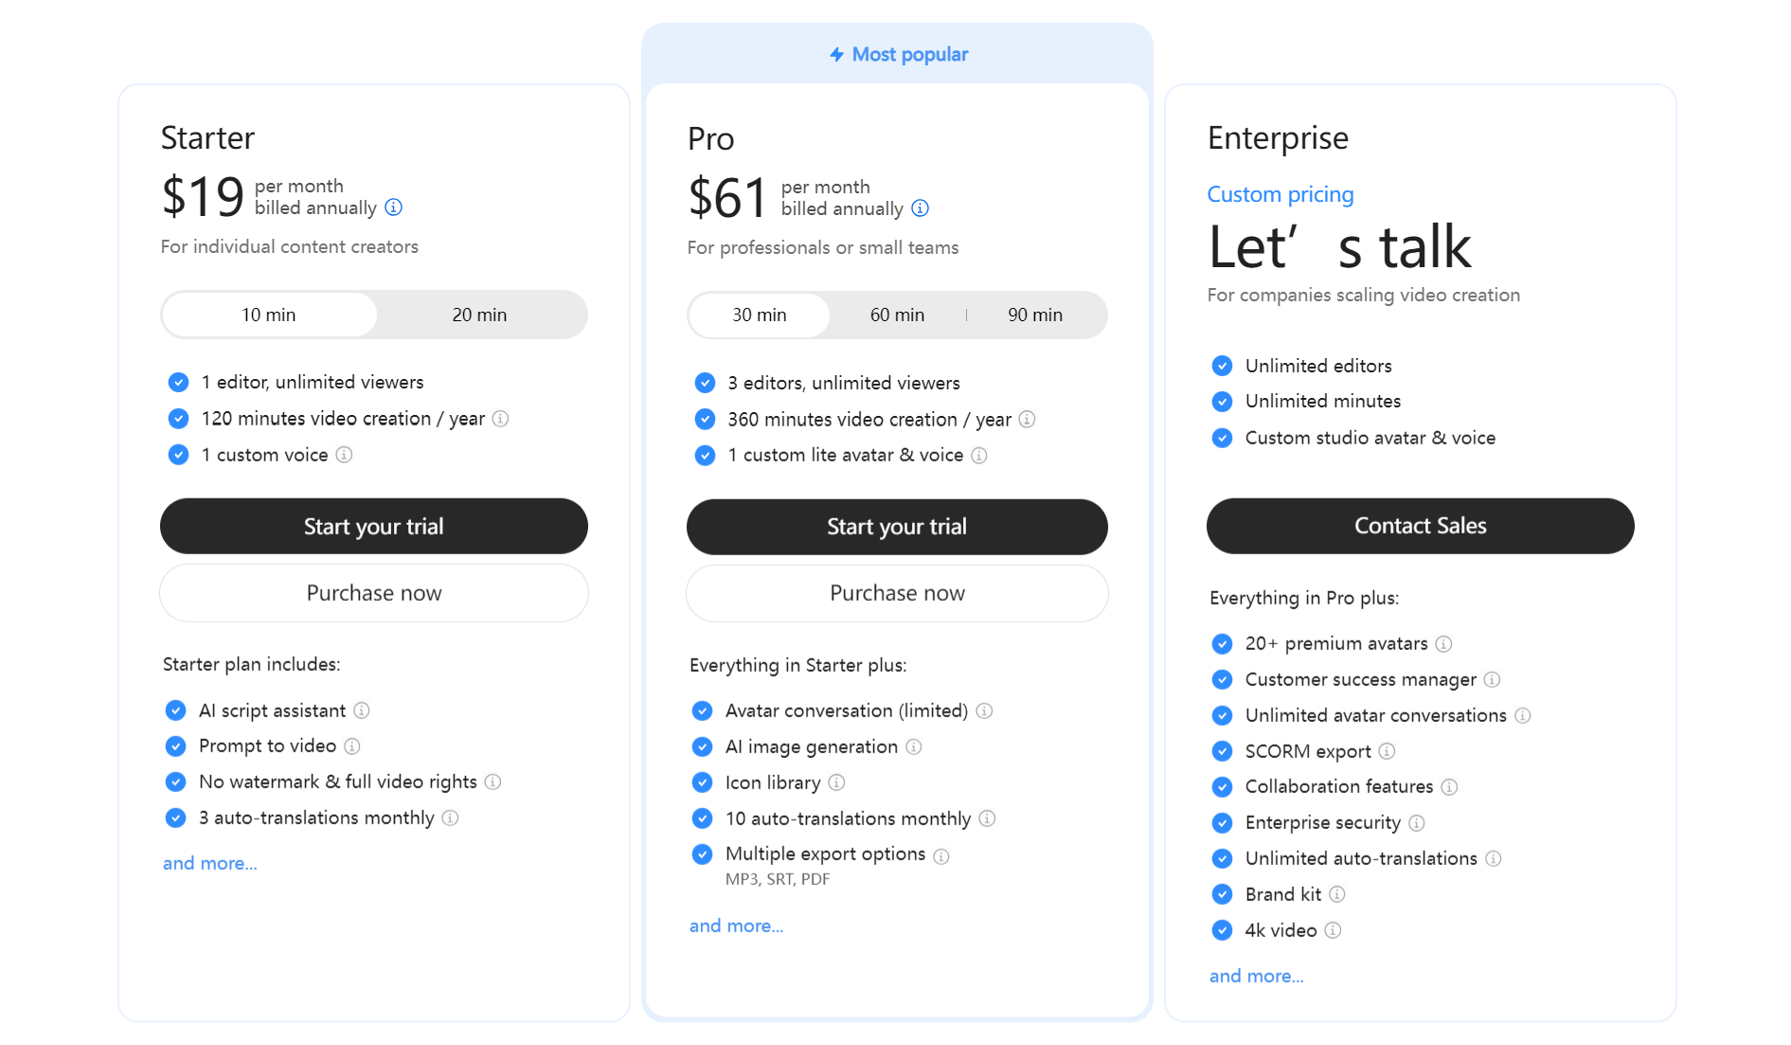The height and width of the screenshot is (1045, 1791).
Task: Expand Starter plan 'and more...' list
Action: point(209,863)
